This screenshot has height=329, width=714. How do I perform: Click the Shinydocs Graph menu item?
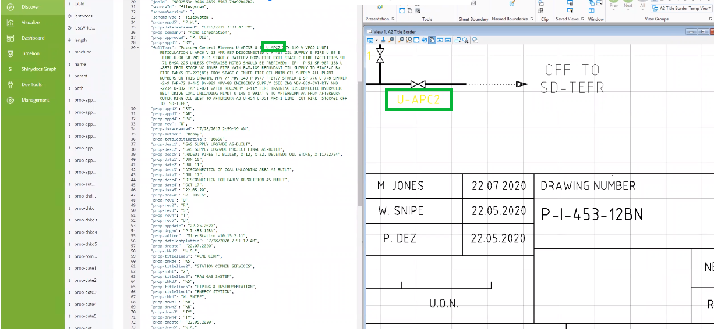pos(39,69)
